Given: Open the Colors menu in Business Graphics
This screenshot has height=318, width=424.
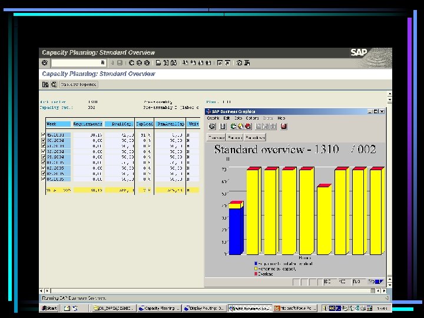Looking at the screenshot, I should pos(252,118).
